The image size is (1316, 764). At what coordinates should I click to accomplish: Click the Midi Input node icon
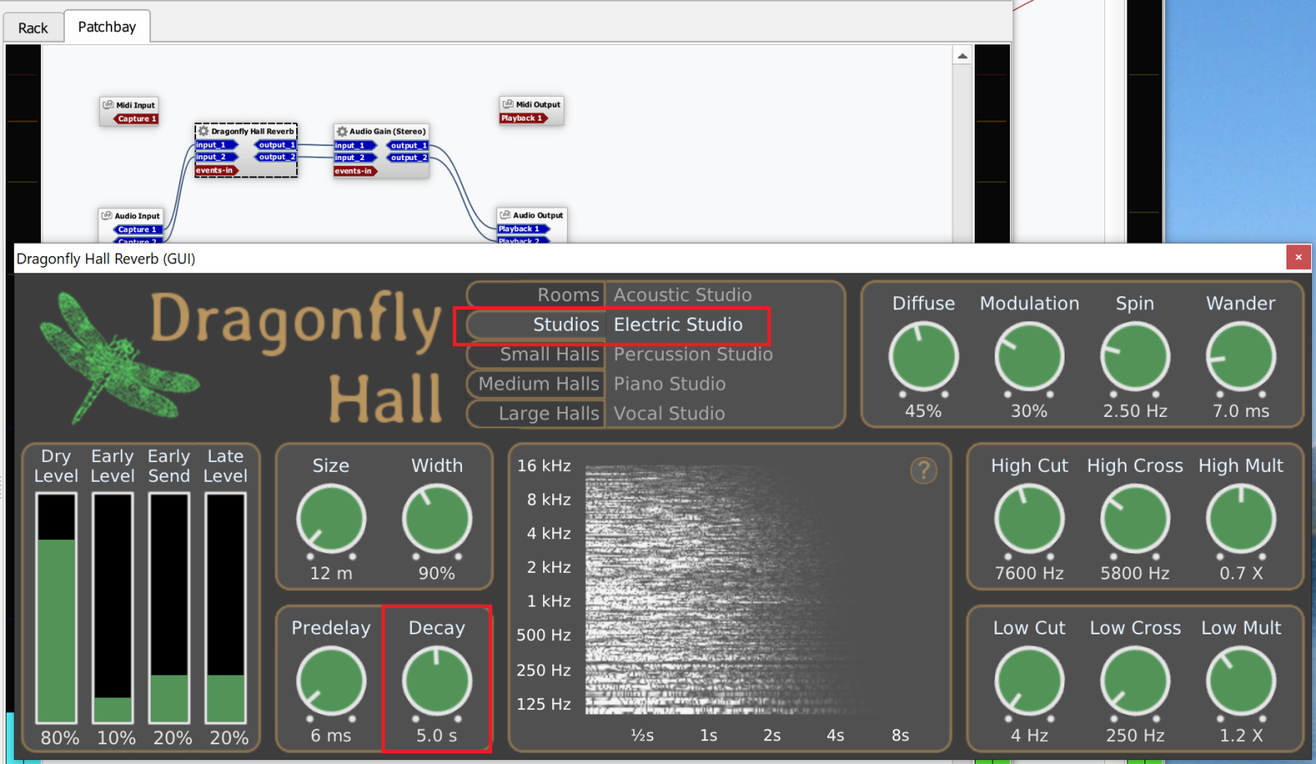(x=107, y=105)
